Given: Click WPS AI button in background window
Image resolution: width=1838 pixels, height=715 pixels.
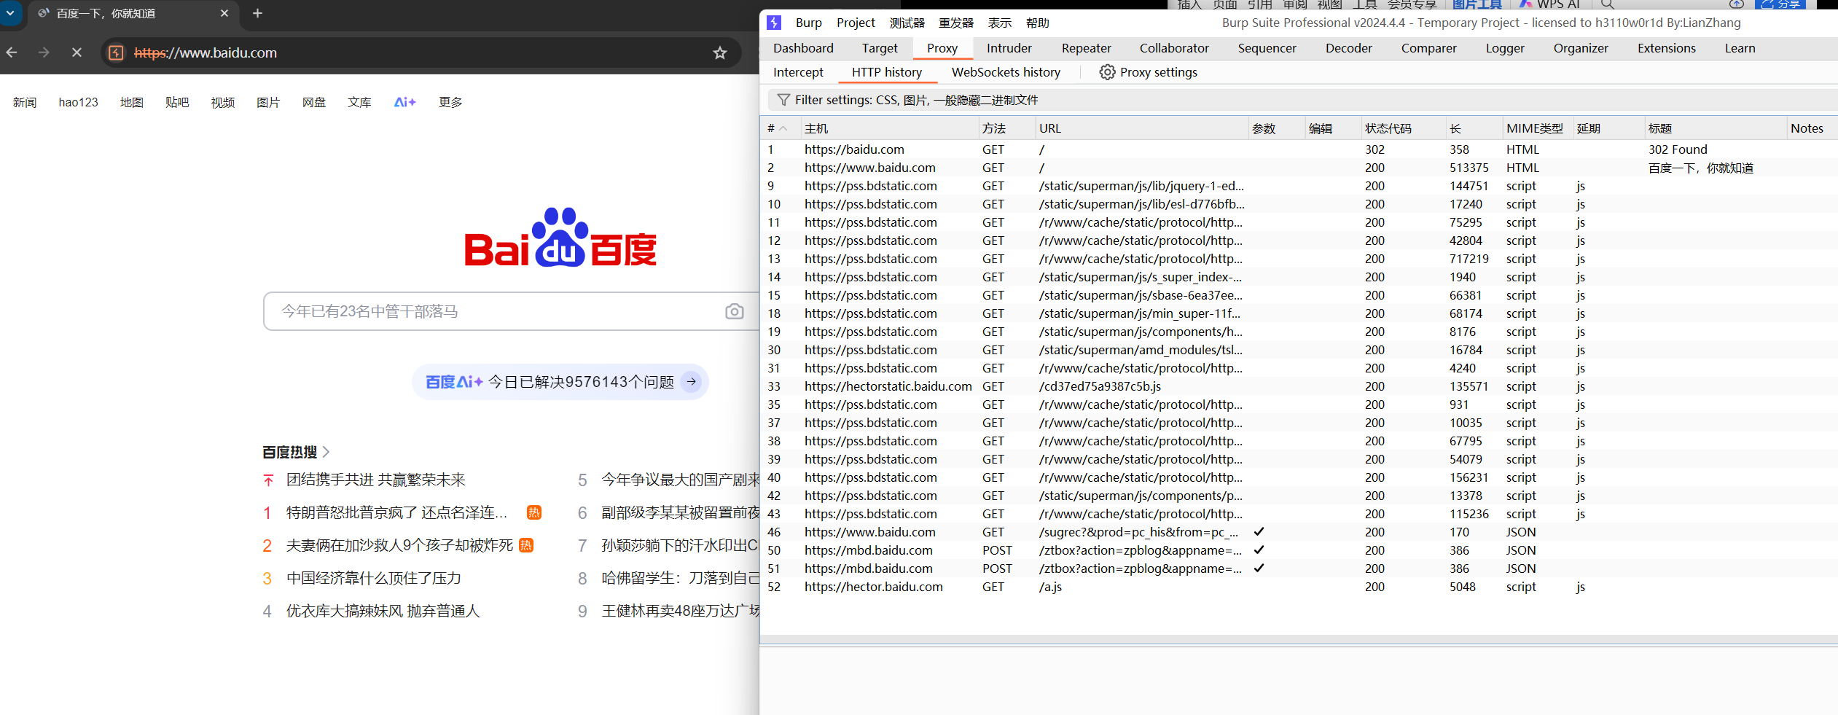Looking at the screenshot, I should click(1551, 4).
